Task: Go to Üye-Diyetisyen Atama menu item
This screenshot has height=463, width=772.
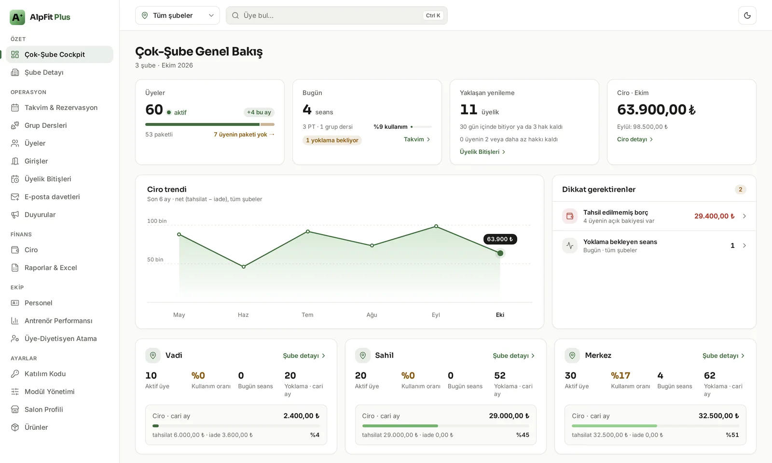Action: point(59,339)
